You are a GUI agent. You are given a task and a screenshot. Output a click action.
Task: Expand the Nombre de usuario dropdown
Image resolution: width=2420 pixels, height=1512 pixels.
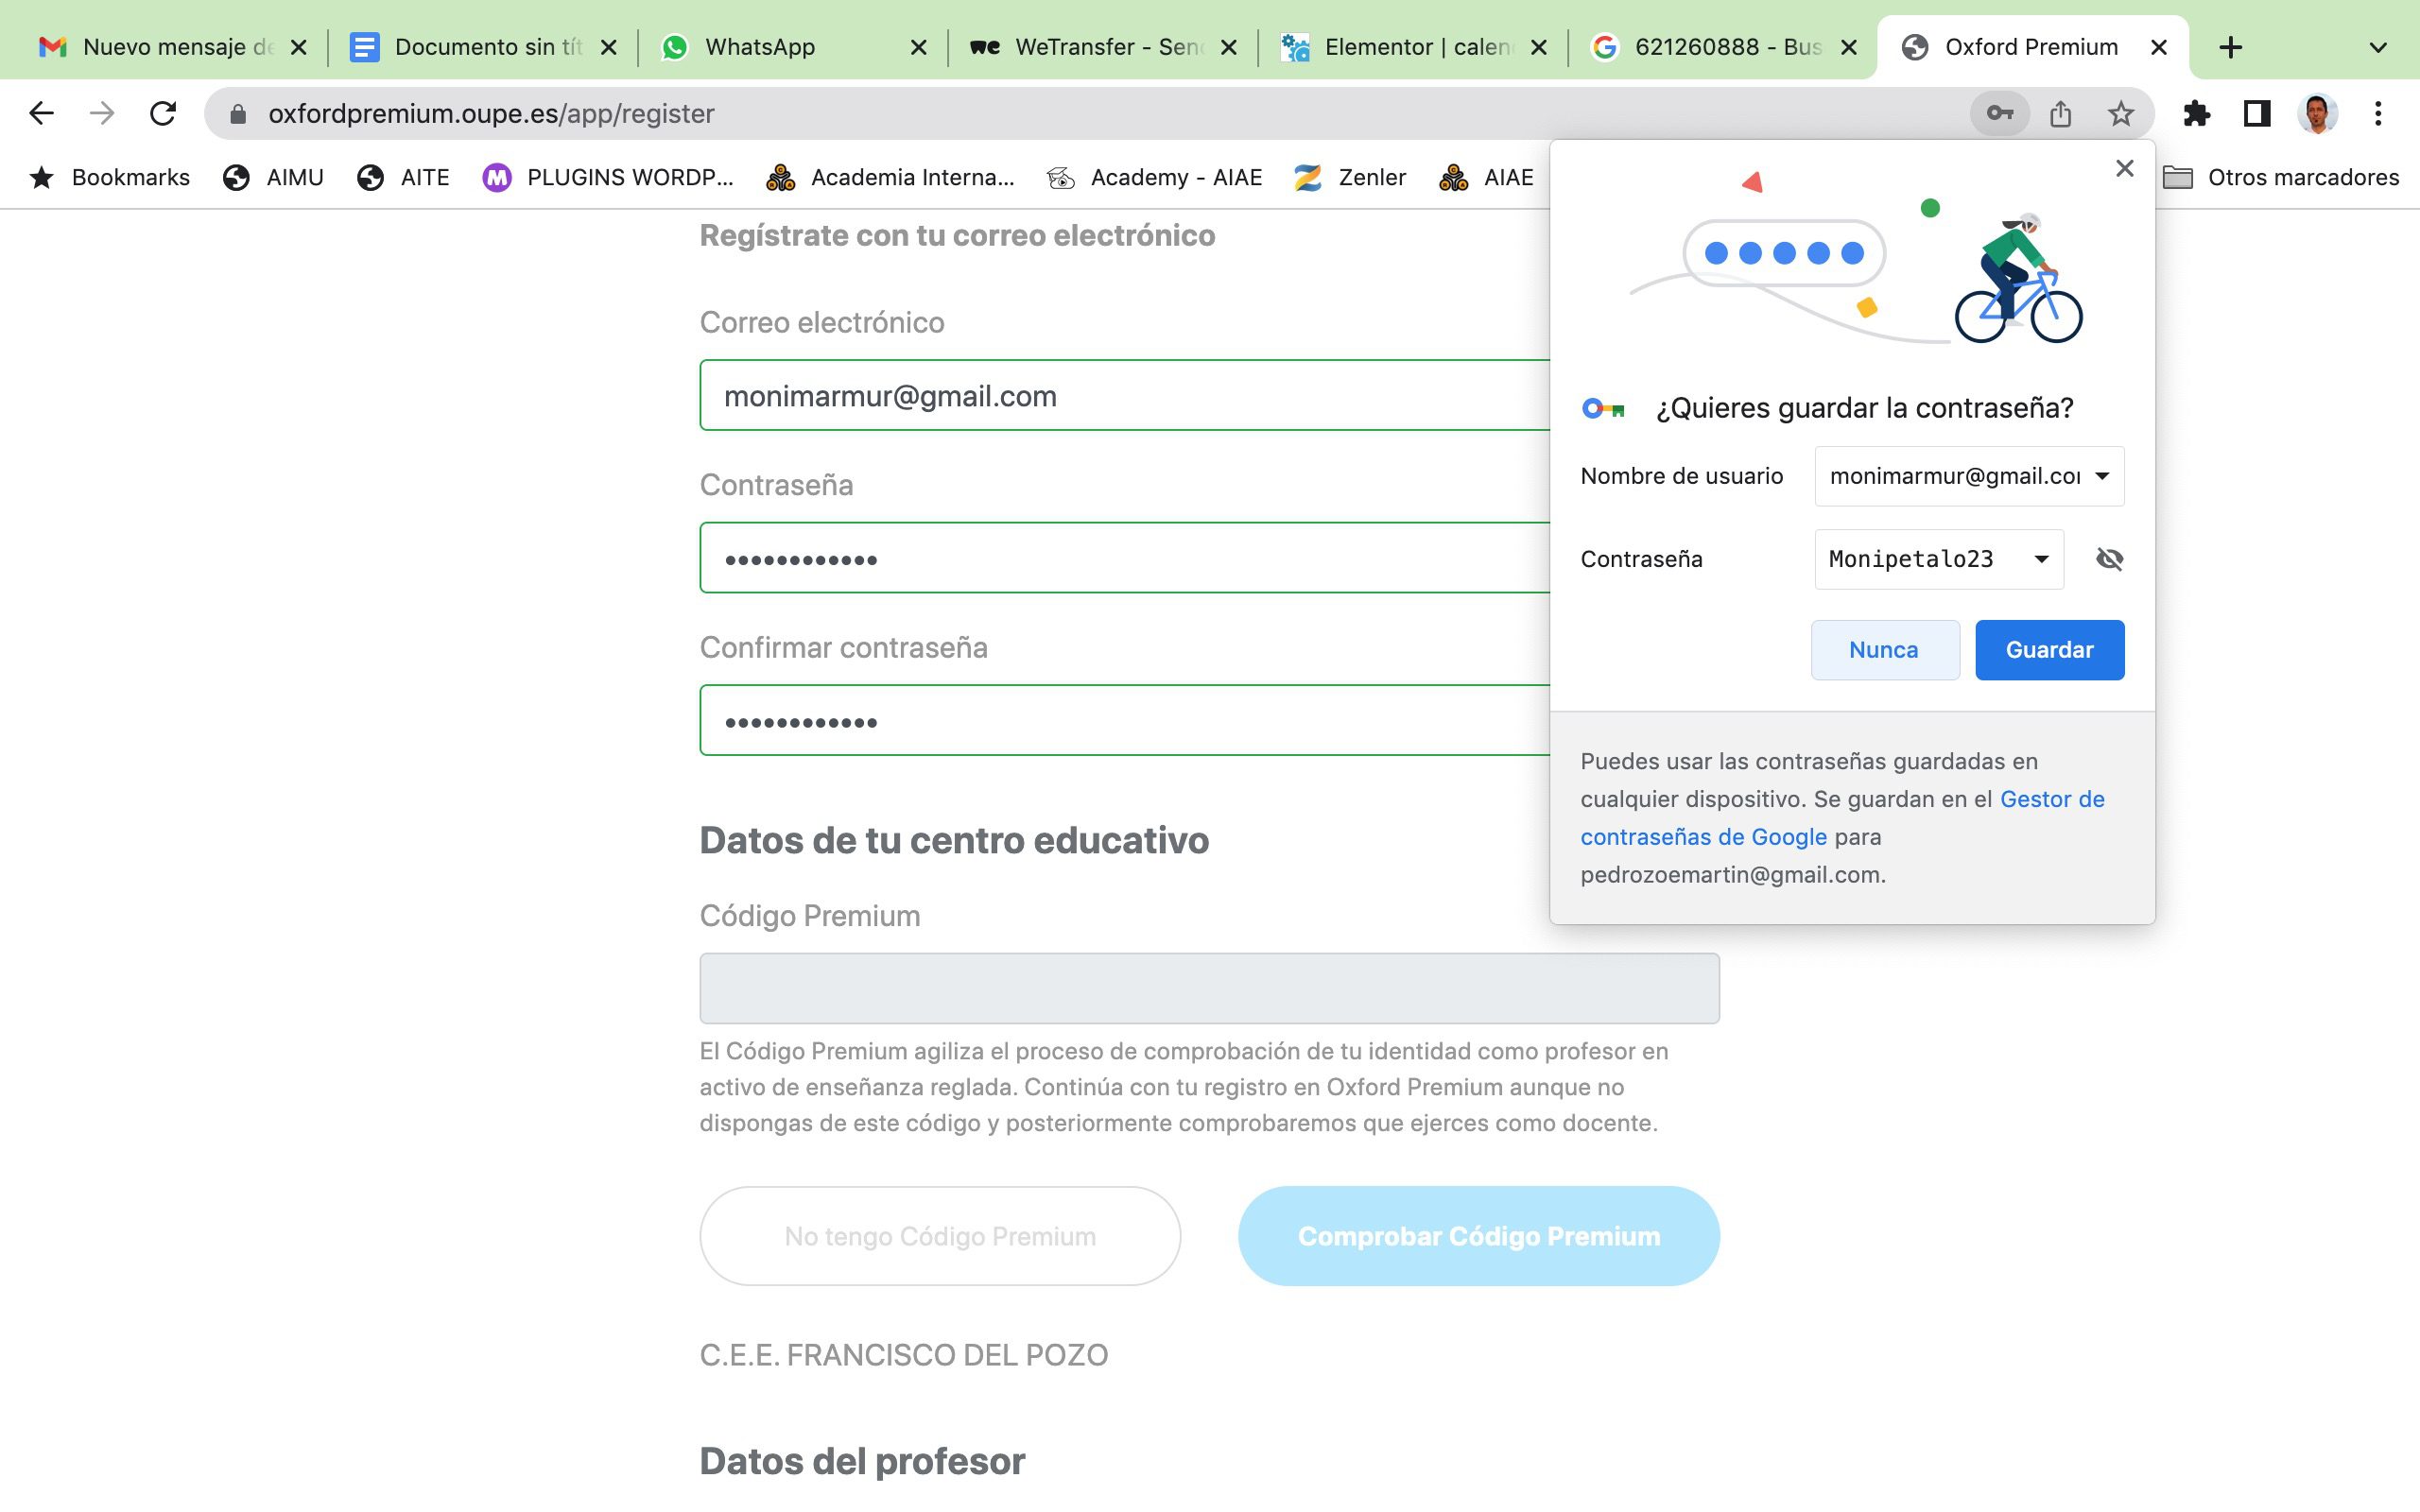click(2102, 476)
